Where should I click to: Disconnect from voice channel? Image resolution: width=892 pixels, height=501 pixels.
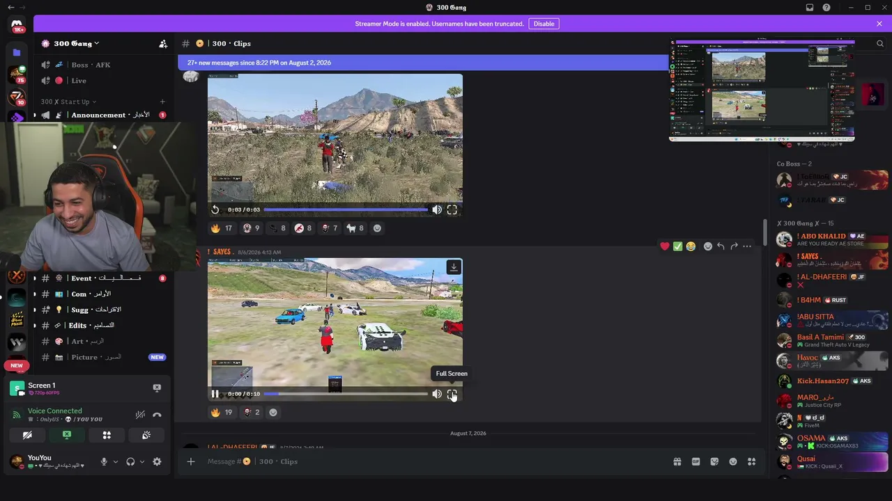tap(157, 415)
